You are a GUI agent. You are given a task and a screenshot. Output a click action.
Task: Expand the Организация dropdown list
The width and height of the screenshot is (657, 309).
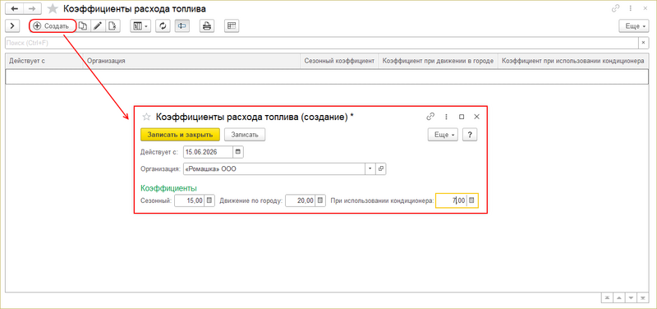pyautogui.click(x=370, y=168)
